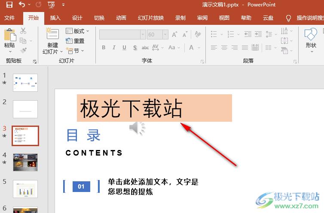
Task: Click Clear All Formatting icon
Action: [198, 34]
